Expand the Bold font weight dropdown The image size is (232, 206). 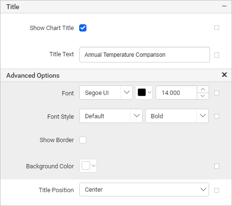click(x=177, y=116)
